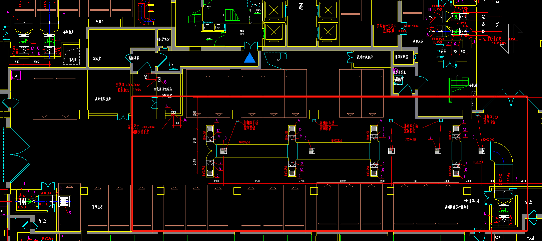This screenshot has height=241, width=542.
Task: Click the FK2 dashed cabinet symbol
Action: pos(276,61)
